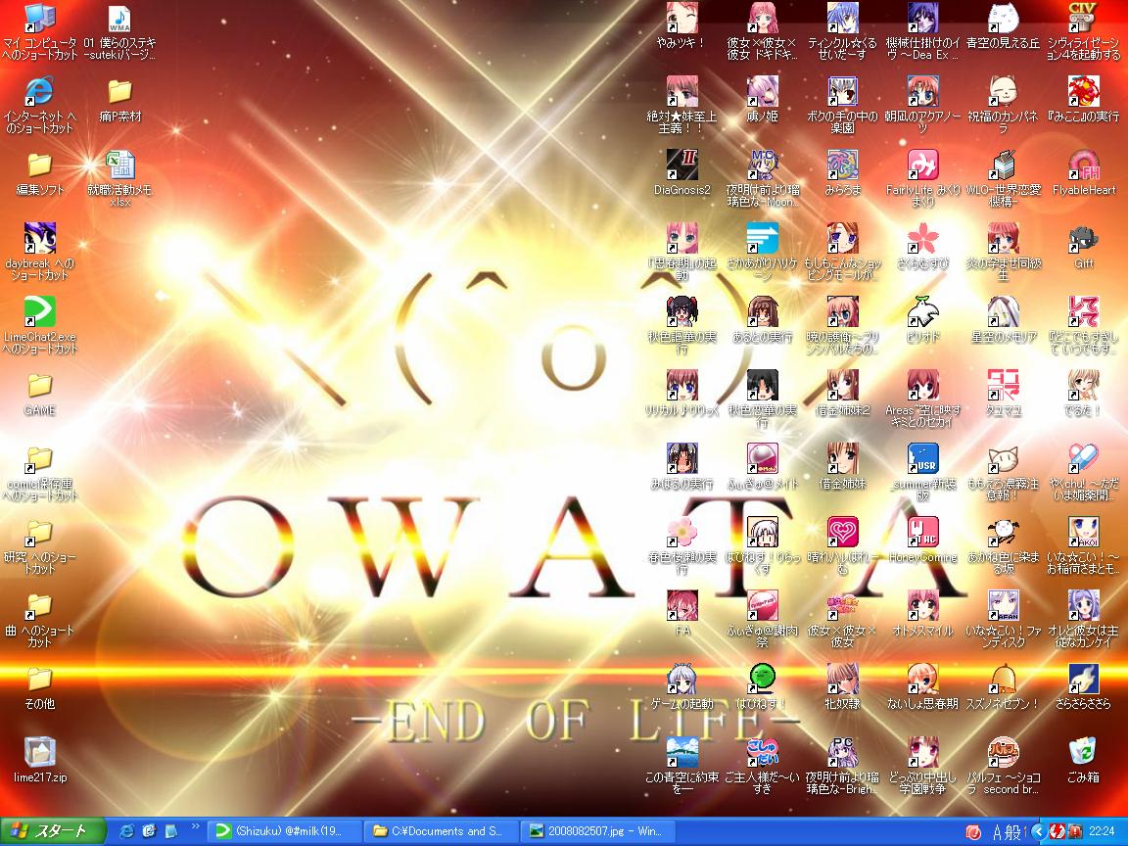Expand the Quick Launch overflow chevron

(x=195, y=828)
